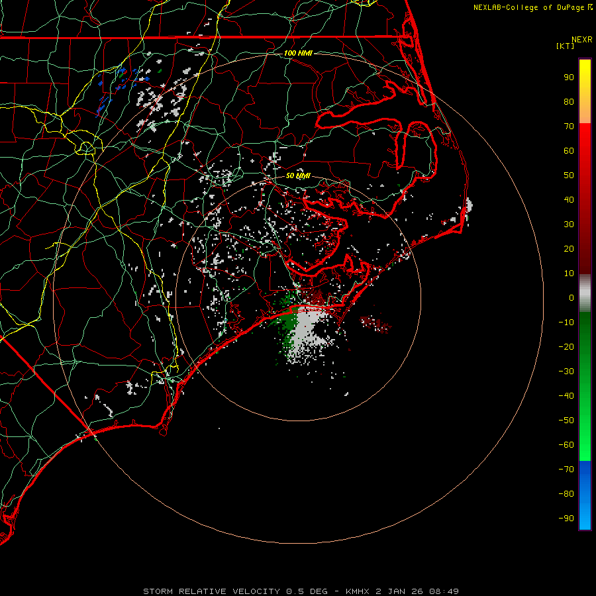Select the -10 value on velocity scale
Screen dimensions: 596x596
pyautogui.click(x=566, y=323)
